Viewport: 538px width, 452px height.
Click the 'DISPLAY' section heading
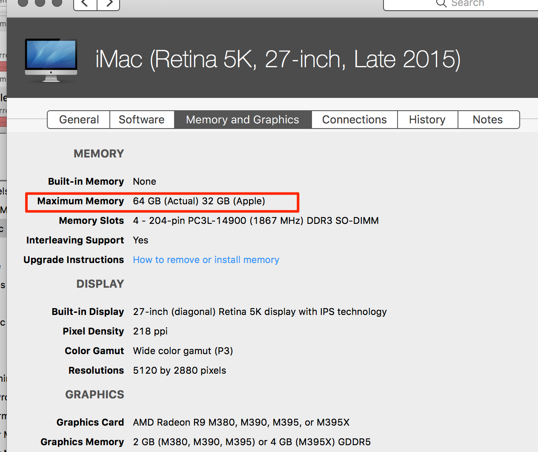[x=100, y=284]
